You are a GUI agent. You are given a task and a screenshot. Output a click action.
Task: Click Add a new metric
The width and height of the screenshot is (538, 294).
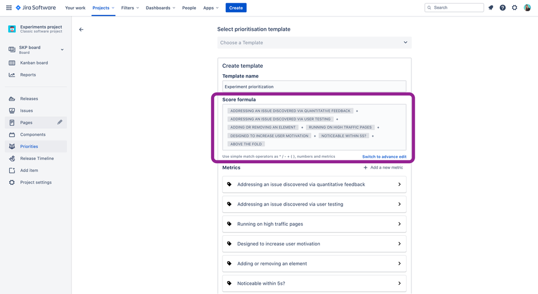383,168
